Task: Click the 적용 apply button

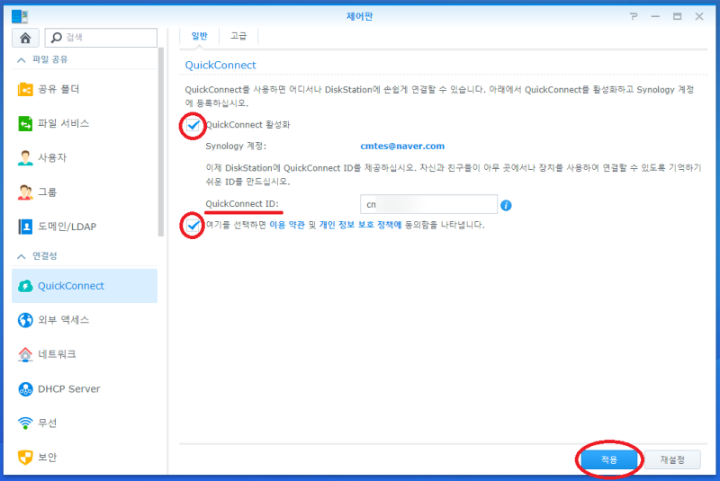Action: pyautogui.click(x=609, y=459)
